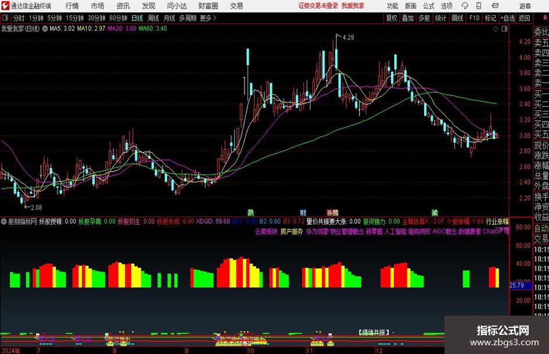Screen dimensions: 549x354
Task: Switch to 分时 period
Action: pos(19,18)
